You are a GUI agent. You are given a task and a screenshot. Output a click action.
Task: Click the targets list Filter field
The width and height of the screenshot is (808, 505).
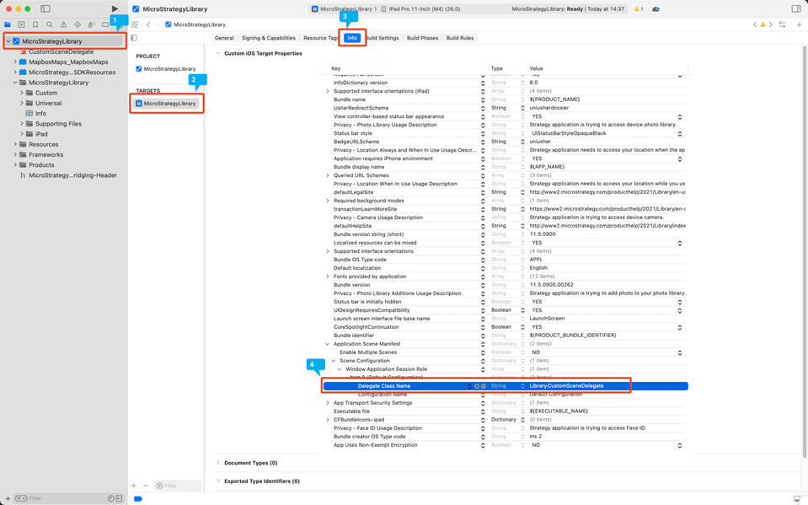(x=178, y=486)
